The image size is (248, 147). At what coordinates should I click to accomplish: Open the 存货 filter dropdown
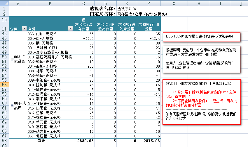70,28
